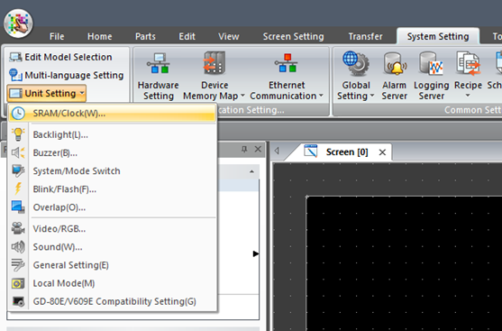Open the Logging Server settings
502x331 pixels.
pyautogui.click(x=431, y=77)
